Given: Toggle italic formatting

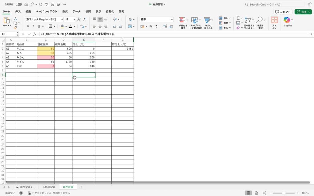Looking at the screenshot, I should [x=33, y=26].
